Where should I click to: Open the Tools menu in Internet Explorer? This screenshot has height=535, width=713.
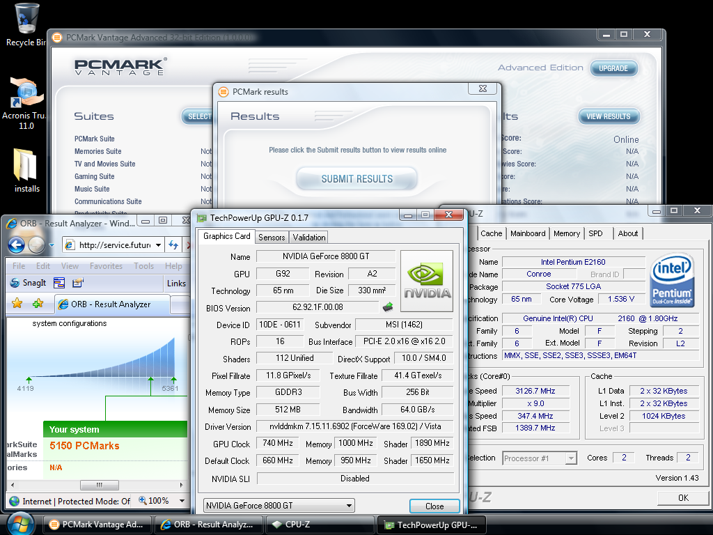click(x=143, y=265)
